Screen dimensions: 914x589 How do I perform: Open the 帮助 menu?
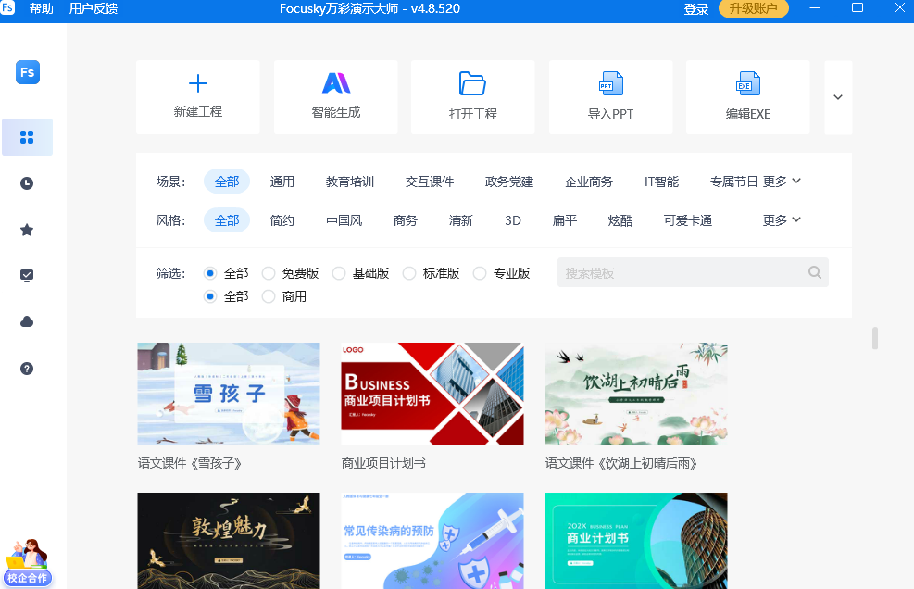40,9
